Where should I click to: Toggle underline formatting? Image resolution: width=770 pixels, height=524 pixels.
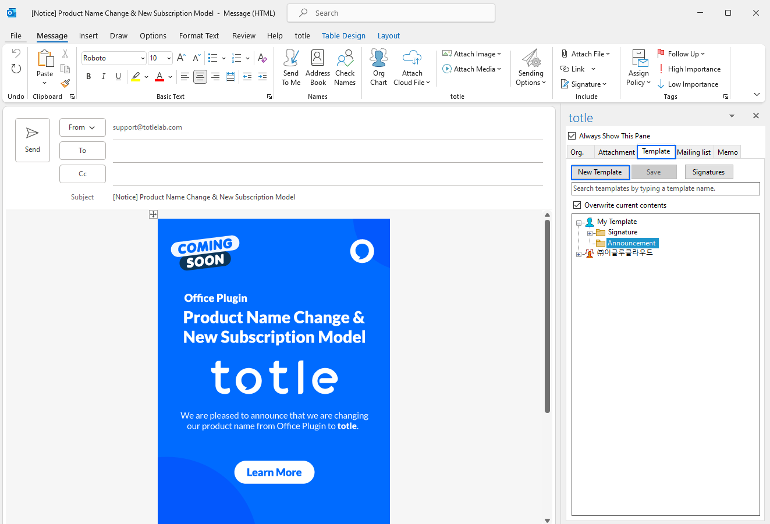coord(119,76)
